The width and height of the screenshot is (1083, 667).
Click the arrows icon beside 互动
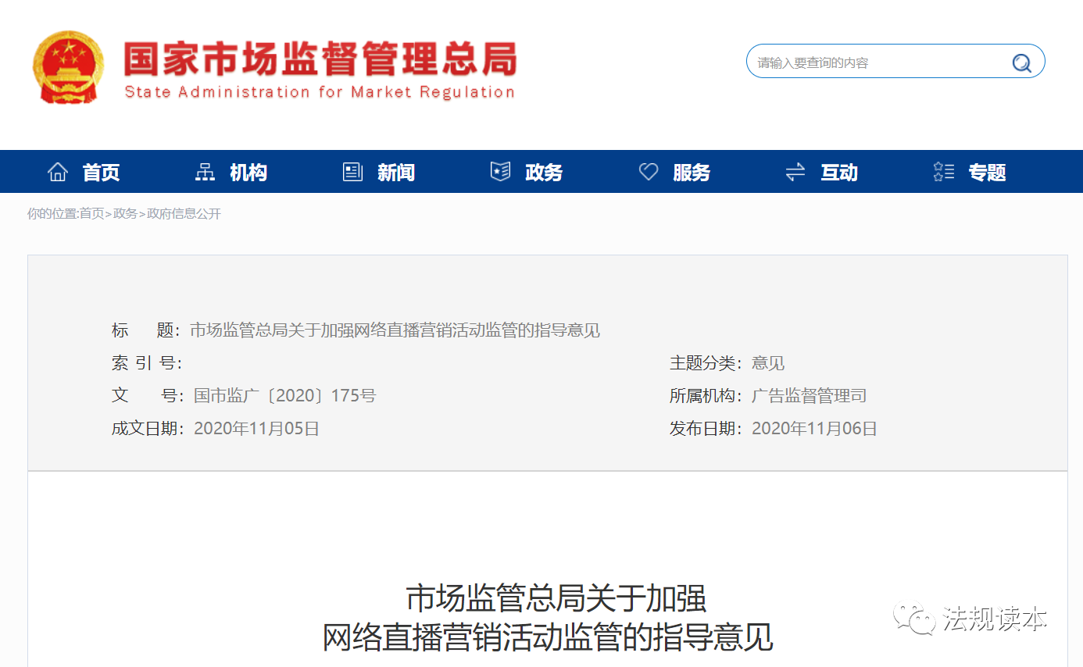(x=795, y=172)
